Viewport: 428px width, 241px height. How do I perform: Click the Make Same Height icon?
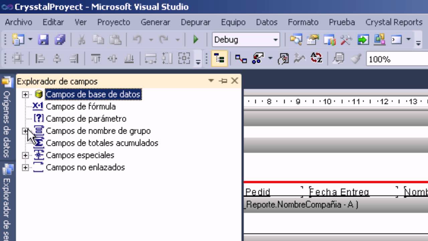[x=167, y=59]
